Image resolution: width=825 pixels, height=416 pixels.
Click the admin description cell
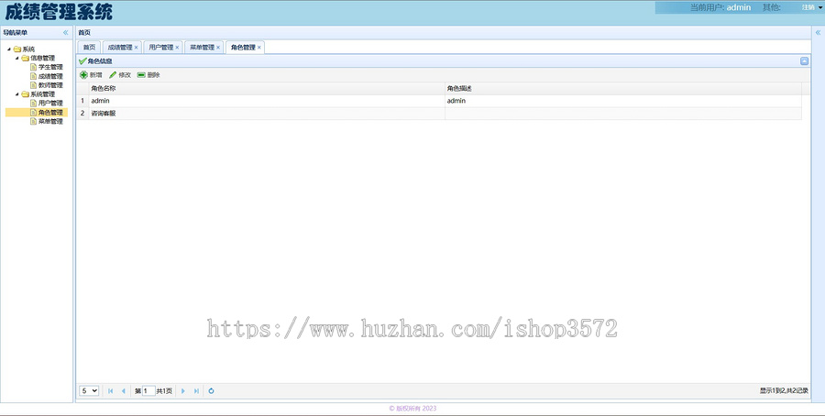623,101
